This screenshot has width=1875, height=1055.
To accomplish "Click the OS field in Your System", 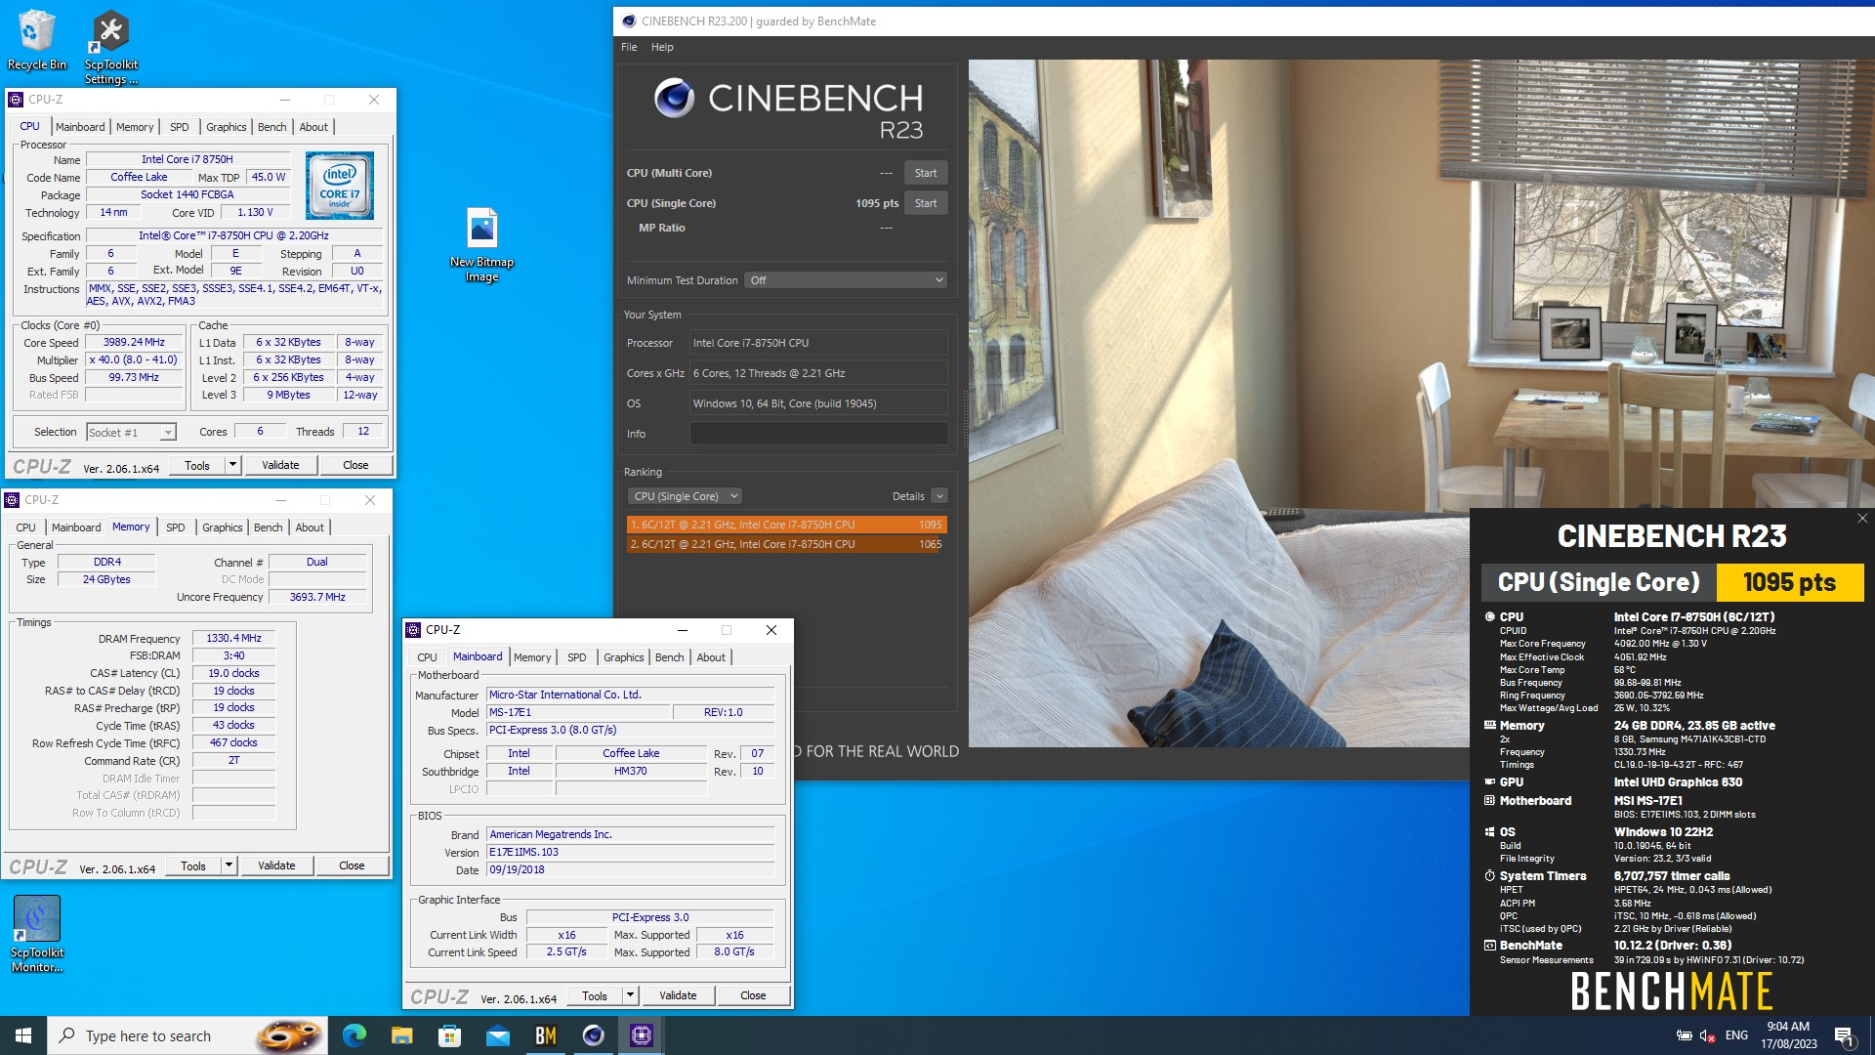I will click(x=818, y=403).
